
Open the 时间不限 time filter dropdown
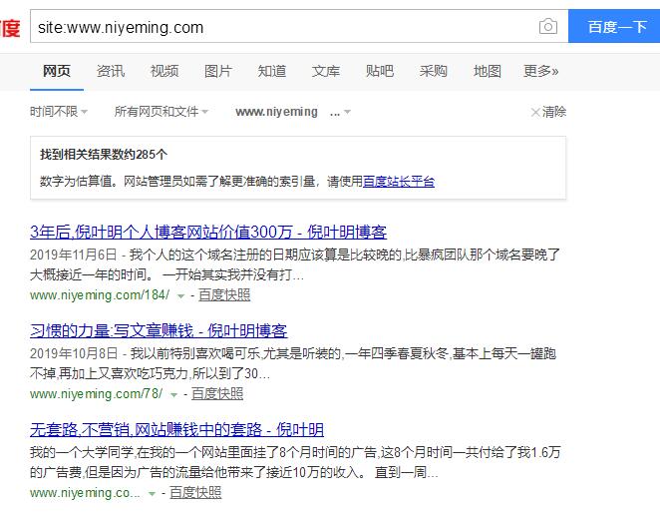pyautogui.click(x=59, y=112)
